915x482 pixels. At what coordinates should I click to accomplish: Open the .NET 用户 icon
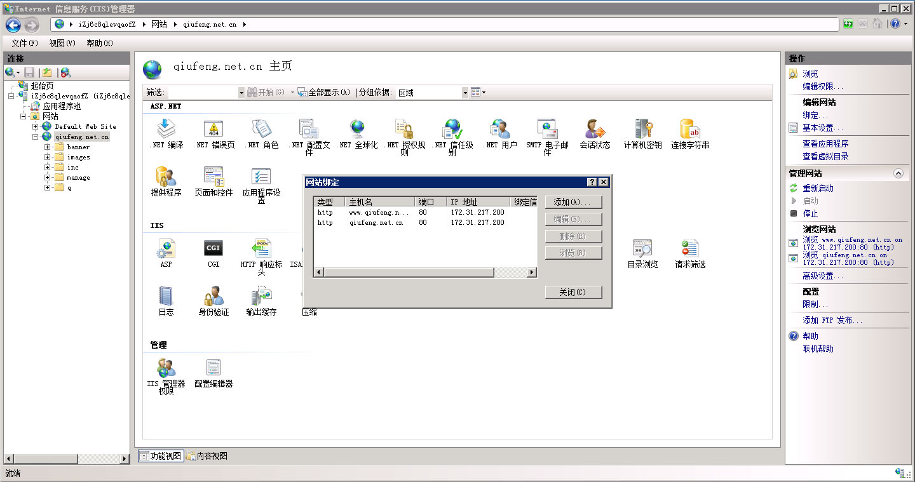[500, 134]
